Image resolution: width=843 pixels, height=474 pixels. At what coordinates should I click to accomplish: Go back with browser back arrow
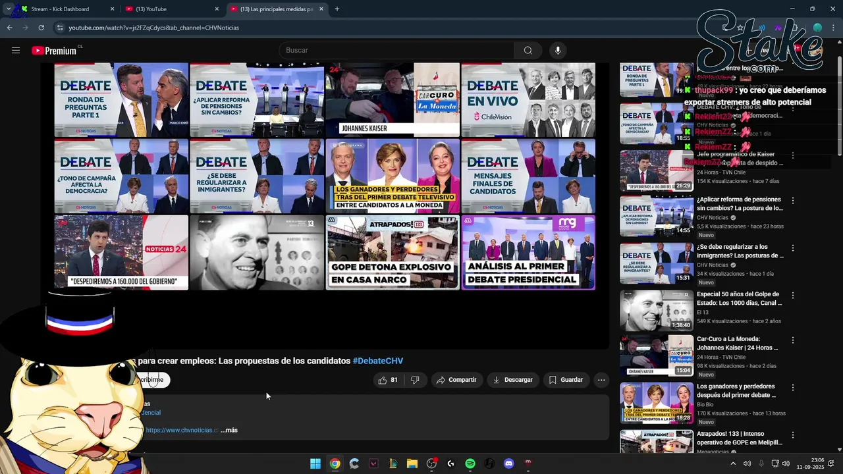click(x=9, y=28)
